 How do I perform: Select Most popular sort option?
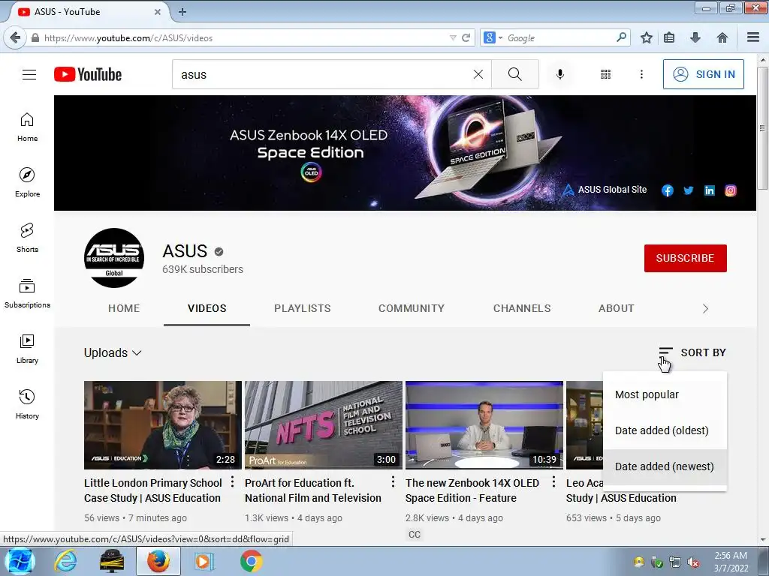click(x=665, y=394)
